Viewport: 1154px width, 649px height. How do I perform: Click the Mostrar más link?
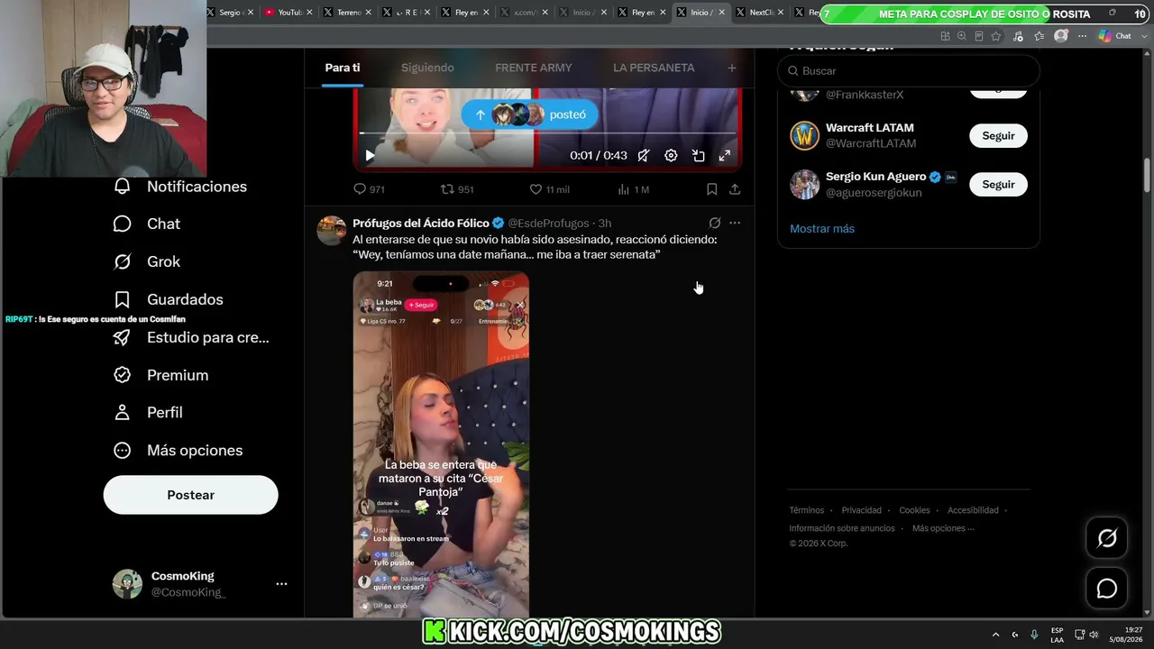(x=822, y=229)
